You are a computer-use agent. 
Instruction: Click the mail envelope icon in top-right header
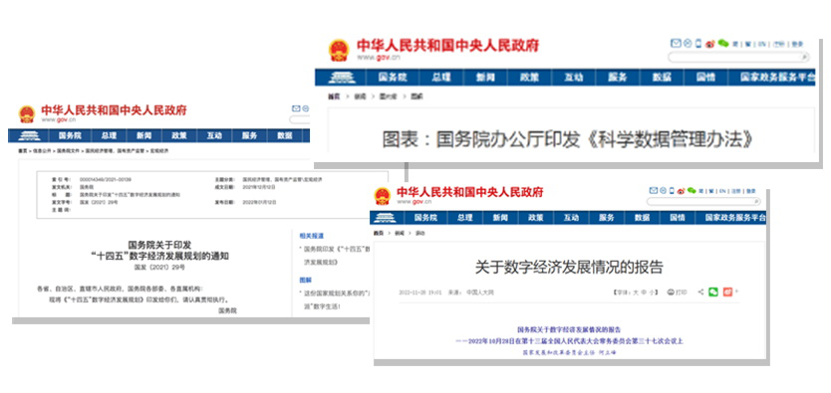pyautogui.click(x=676, y=44)
